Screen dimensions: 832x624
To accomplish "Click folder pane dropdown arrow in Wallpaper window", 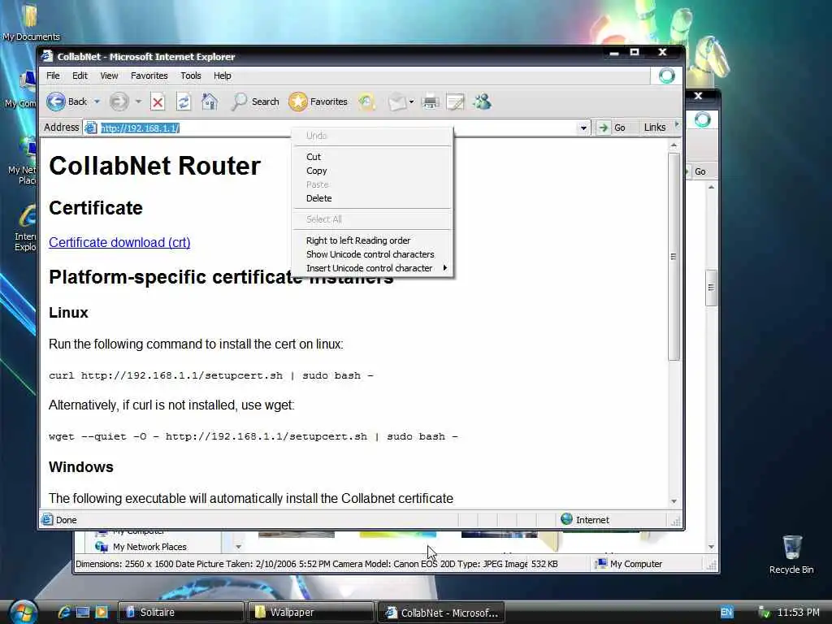I will pyautogui.click(x=238, y=547).
